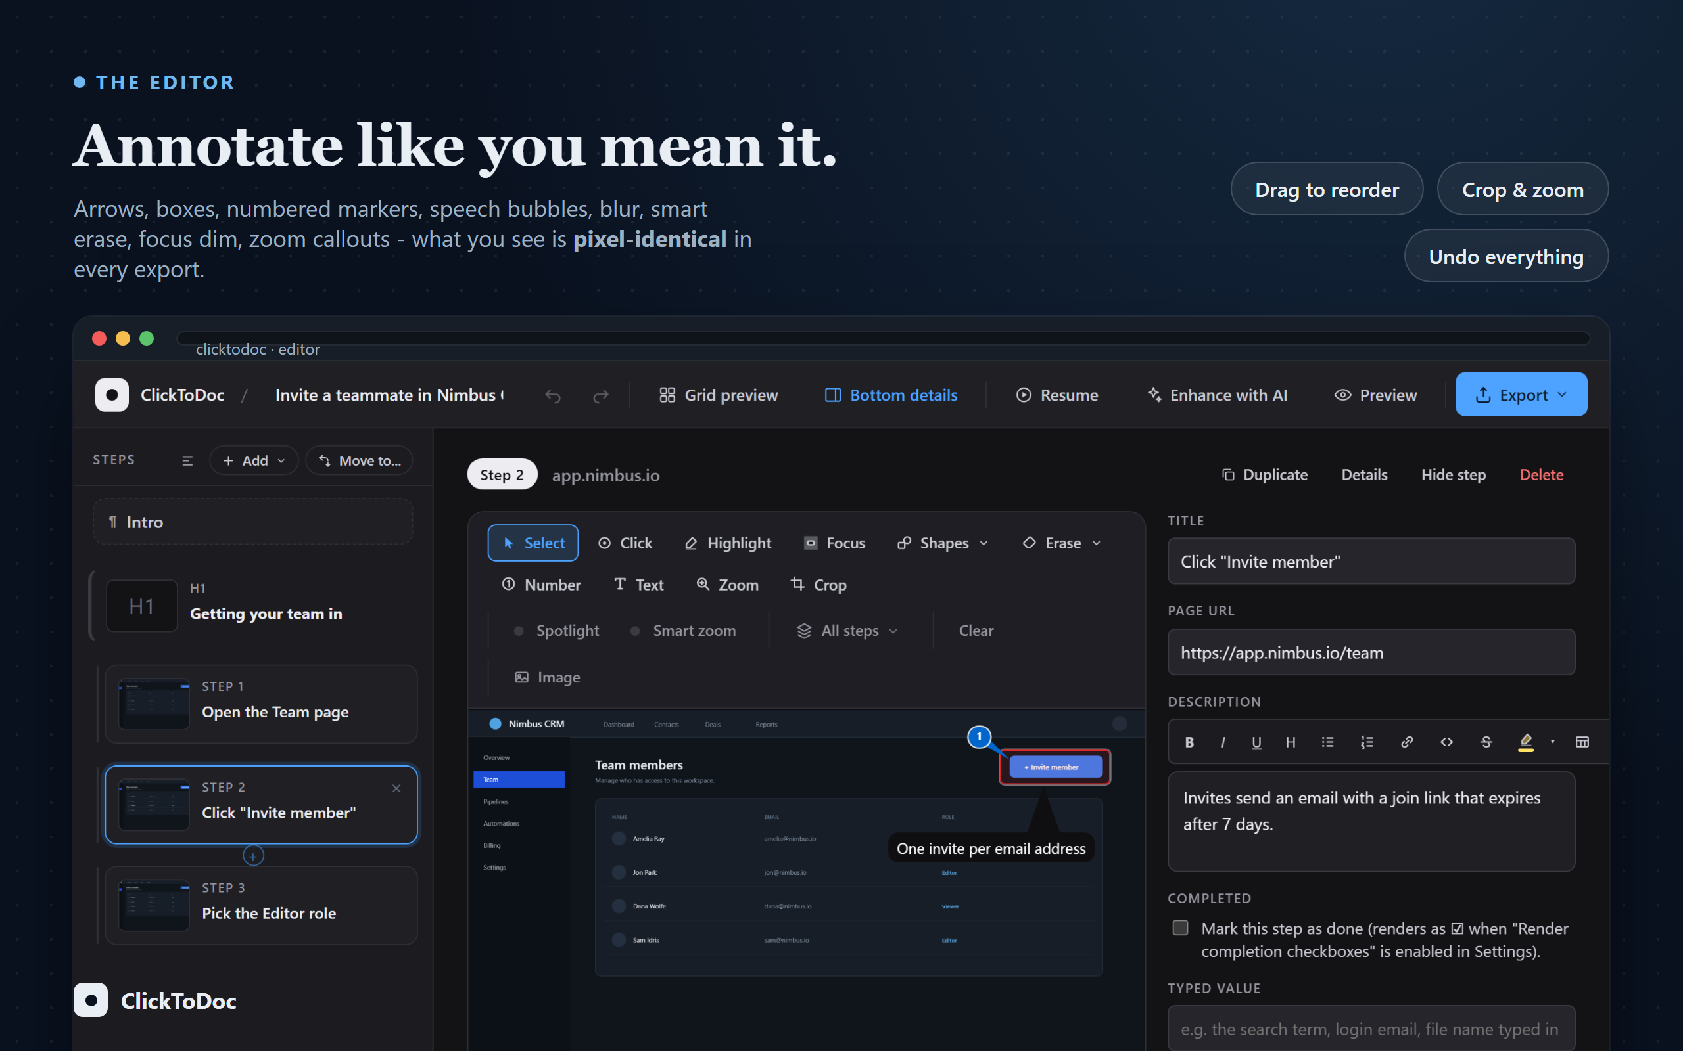1683x1051 pixels.
Task: Click the Invite a teammate document title
Action: coord(389,395)
